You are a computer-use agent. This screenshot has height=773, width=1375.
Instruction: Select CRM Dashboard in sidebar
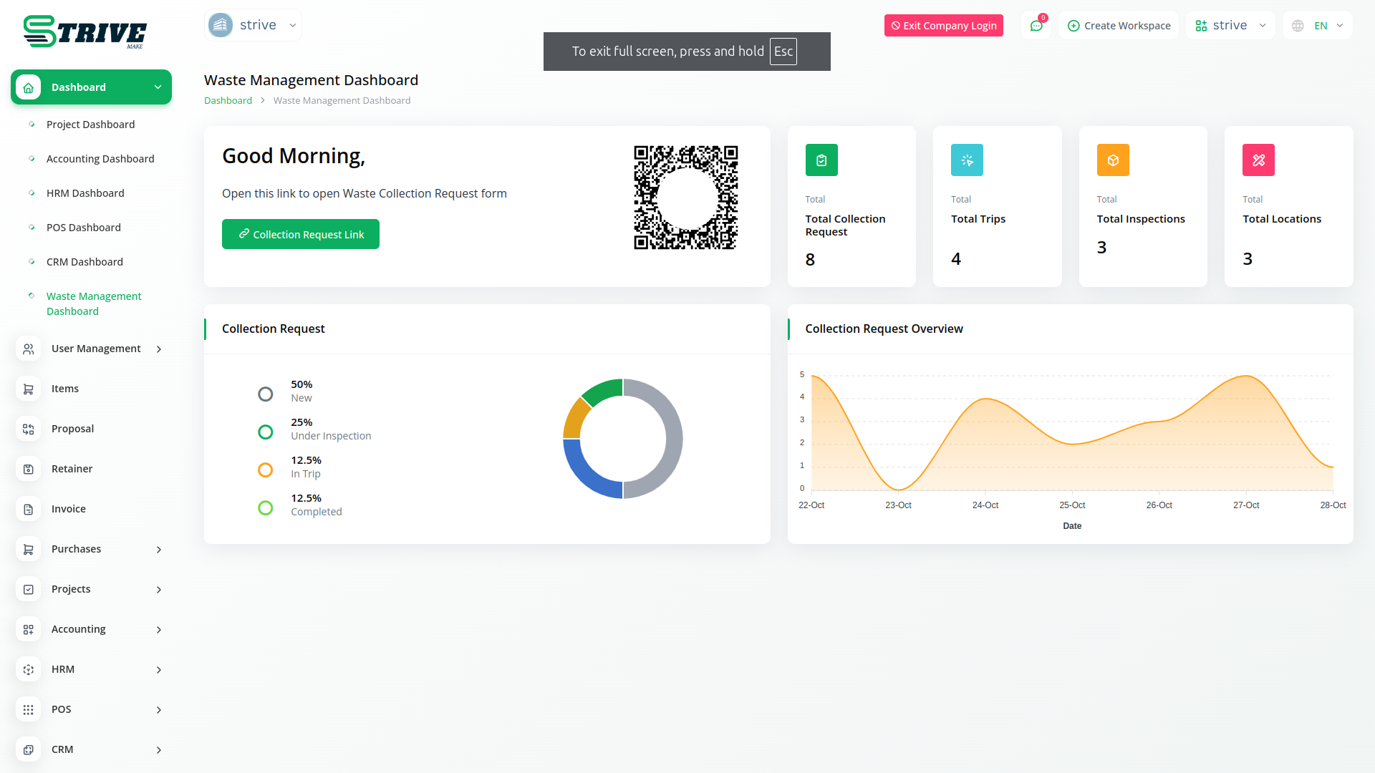(85, 262)
